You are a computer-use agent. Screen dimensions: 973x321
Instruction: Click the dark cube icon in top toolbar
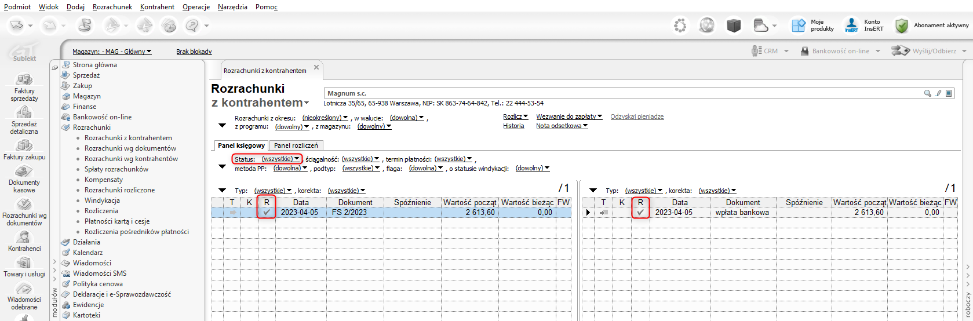click(734, 25)
